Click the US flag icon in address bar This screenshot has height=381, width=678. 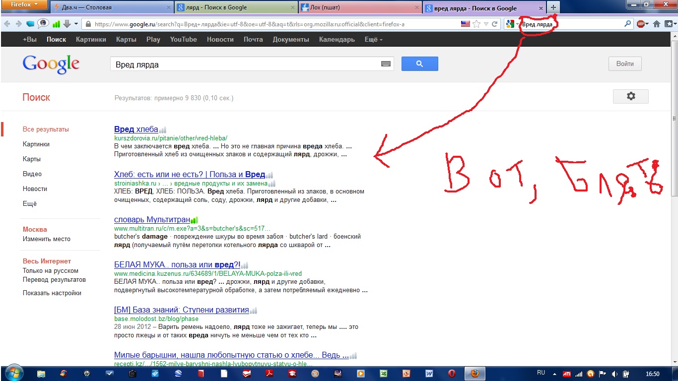coord(465,24)
